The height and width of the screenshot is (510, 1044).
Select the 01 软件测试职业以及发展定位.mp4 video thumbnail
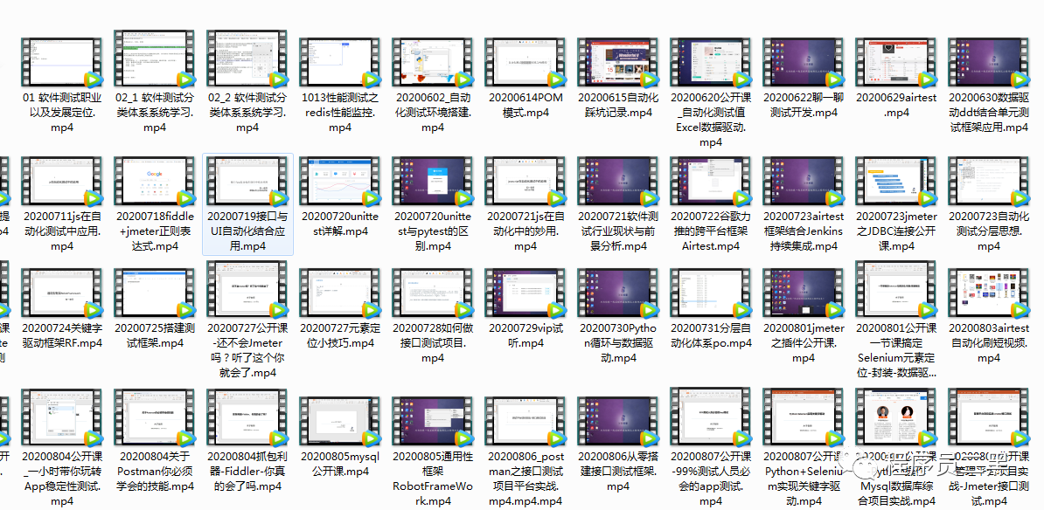tap(62, 63)
